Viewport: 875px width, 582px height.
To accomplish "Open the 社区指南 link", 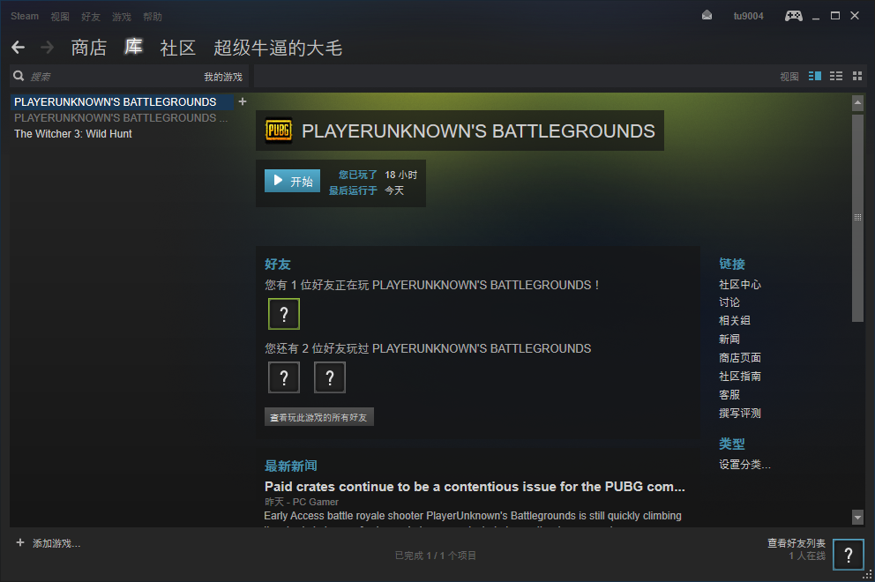I will [x=740, y=377].
